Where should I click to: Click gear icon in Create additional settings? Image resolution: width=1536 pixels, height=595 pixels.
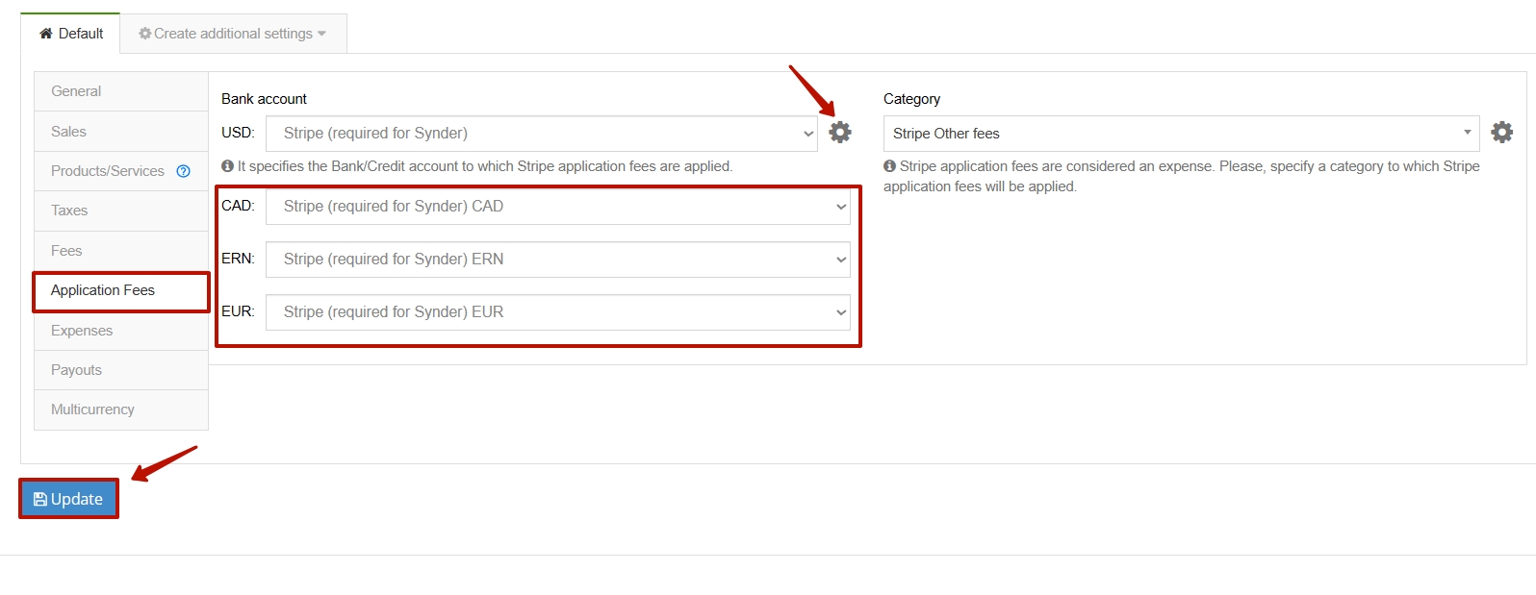145,34
